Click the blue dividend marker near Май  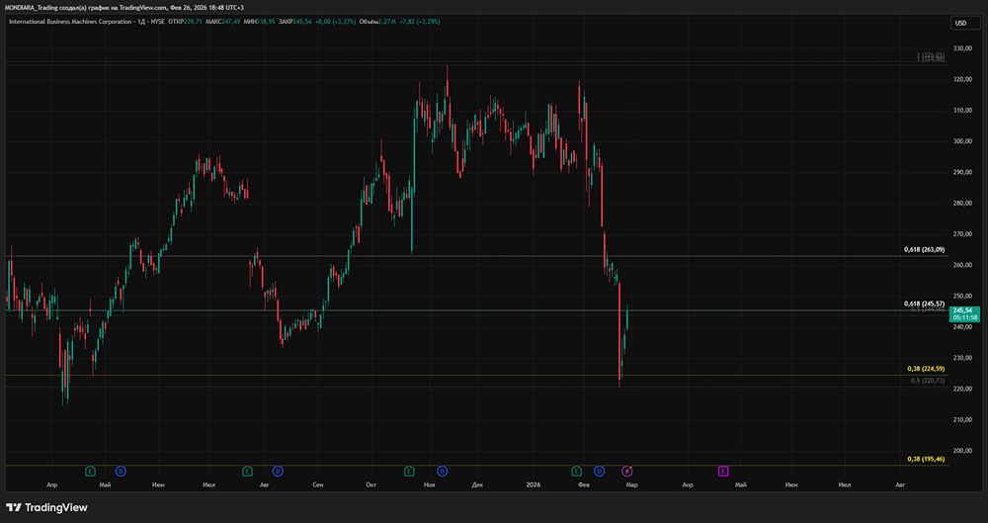tap(121, 471)
